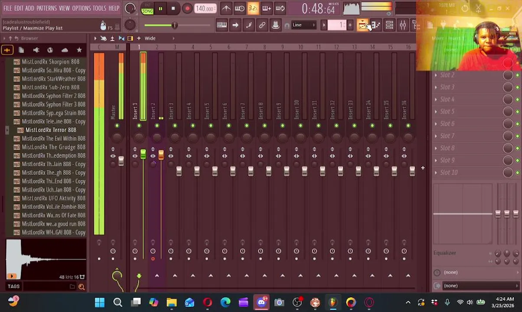Open the Line snap dropdown
The height and width of the screenshot is (312, 522).
click(x=303, y=25)
